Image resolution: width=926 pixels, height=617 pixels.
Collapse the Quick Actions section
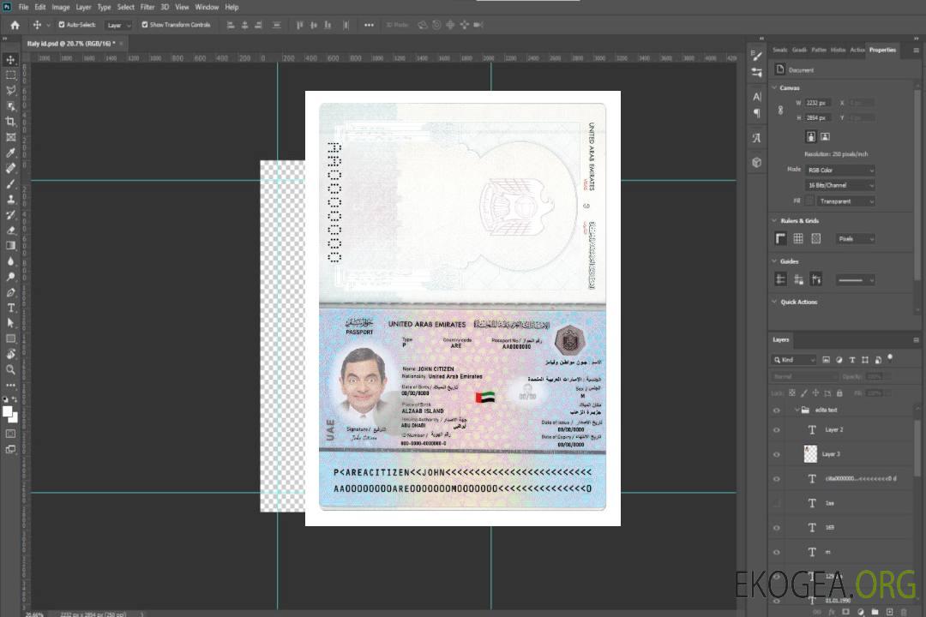pyautogui.click(x=774, y=302)
